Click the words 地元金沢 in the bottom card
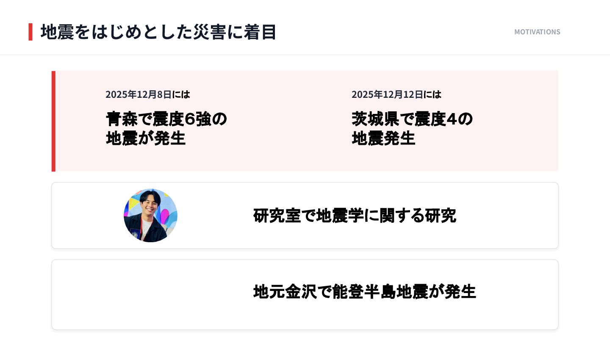This screenshot has height=343, width=610. pos(285,292)
